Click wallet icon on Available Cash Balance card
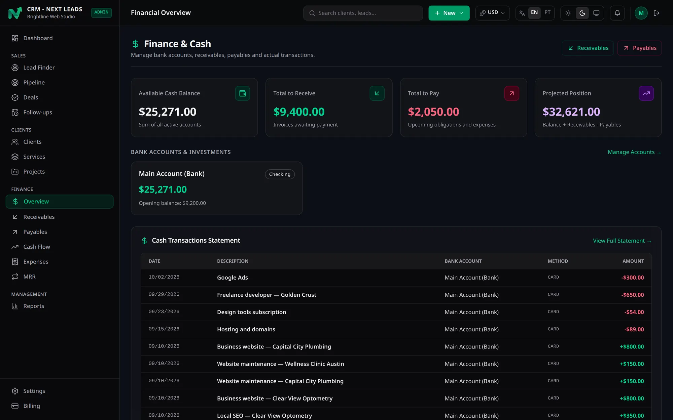 [242, 93]
